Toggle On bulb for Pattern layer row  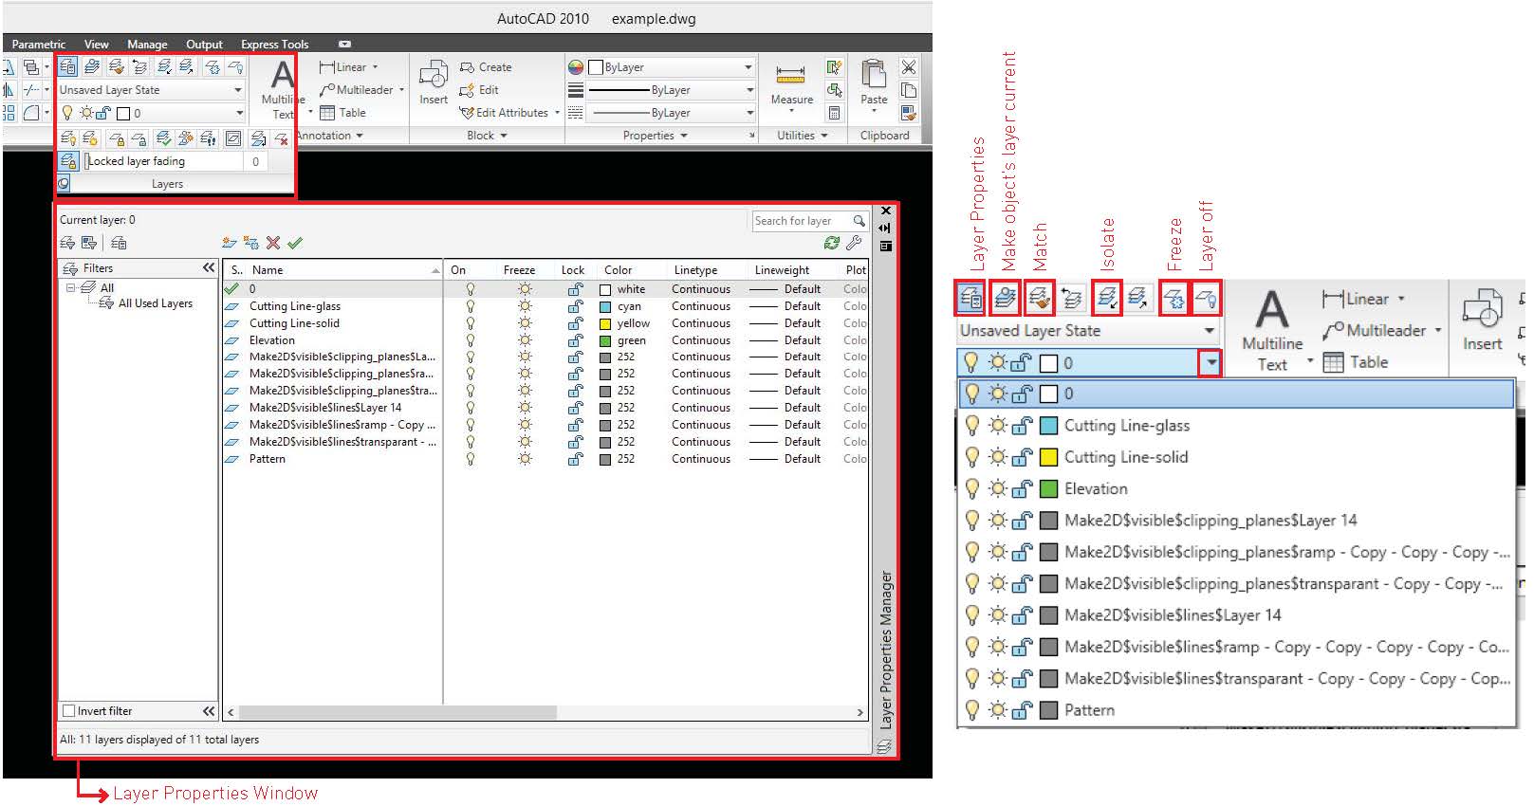tap(470, 459)
